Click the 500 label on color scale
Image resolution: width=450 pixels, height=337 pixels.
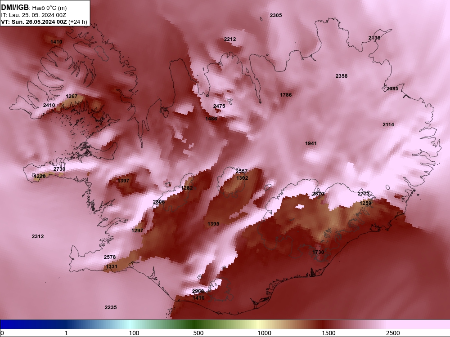tap(198, 333)
